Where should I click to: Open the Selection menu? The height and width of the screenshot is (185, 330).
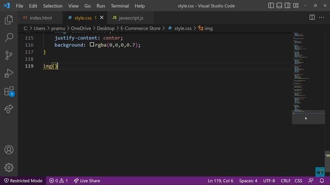pyautogui.click(x=53, y=6)
